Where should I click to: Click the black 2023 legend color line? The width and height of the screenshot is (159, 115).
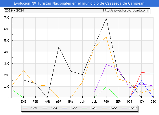tap(45, 108)
